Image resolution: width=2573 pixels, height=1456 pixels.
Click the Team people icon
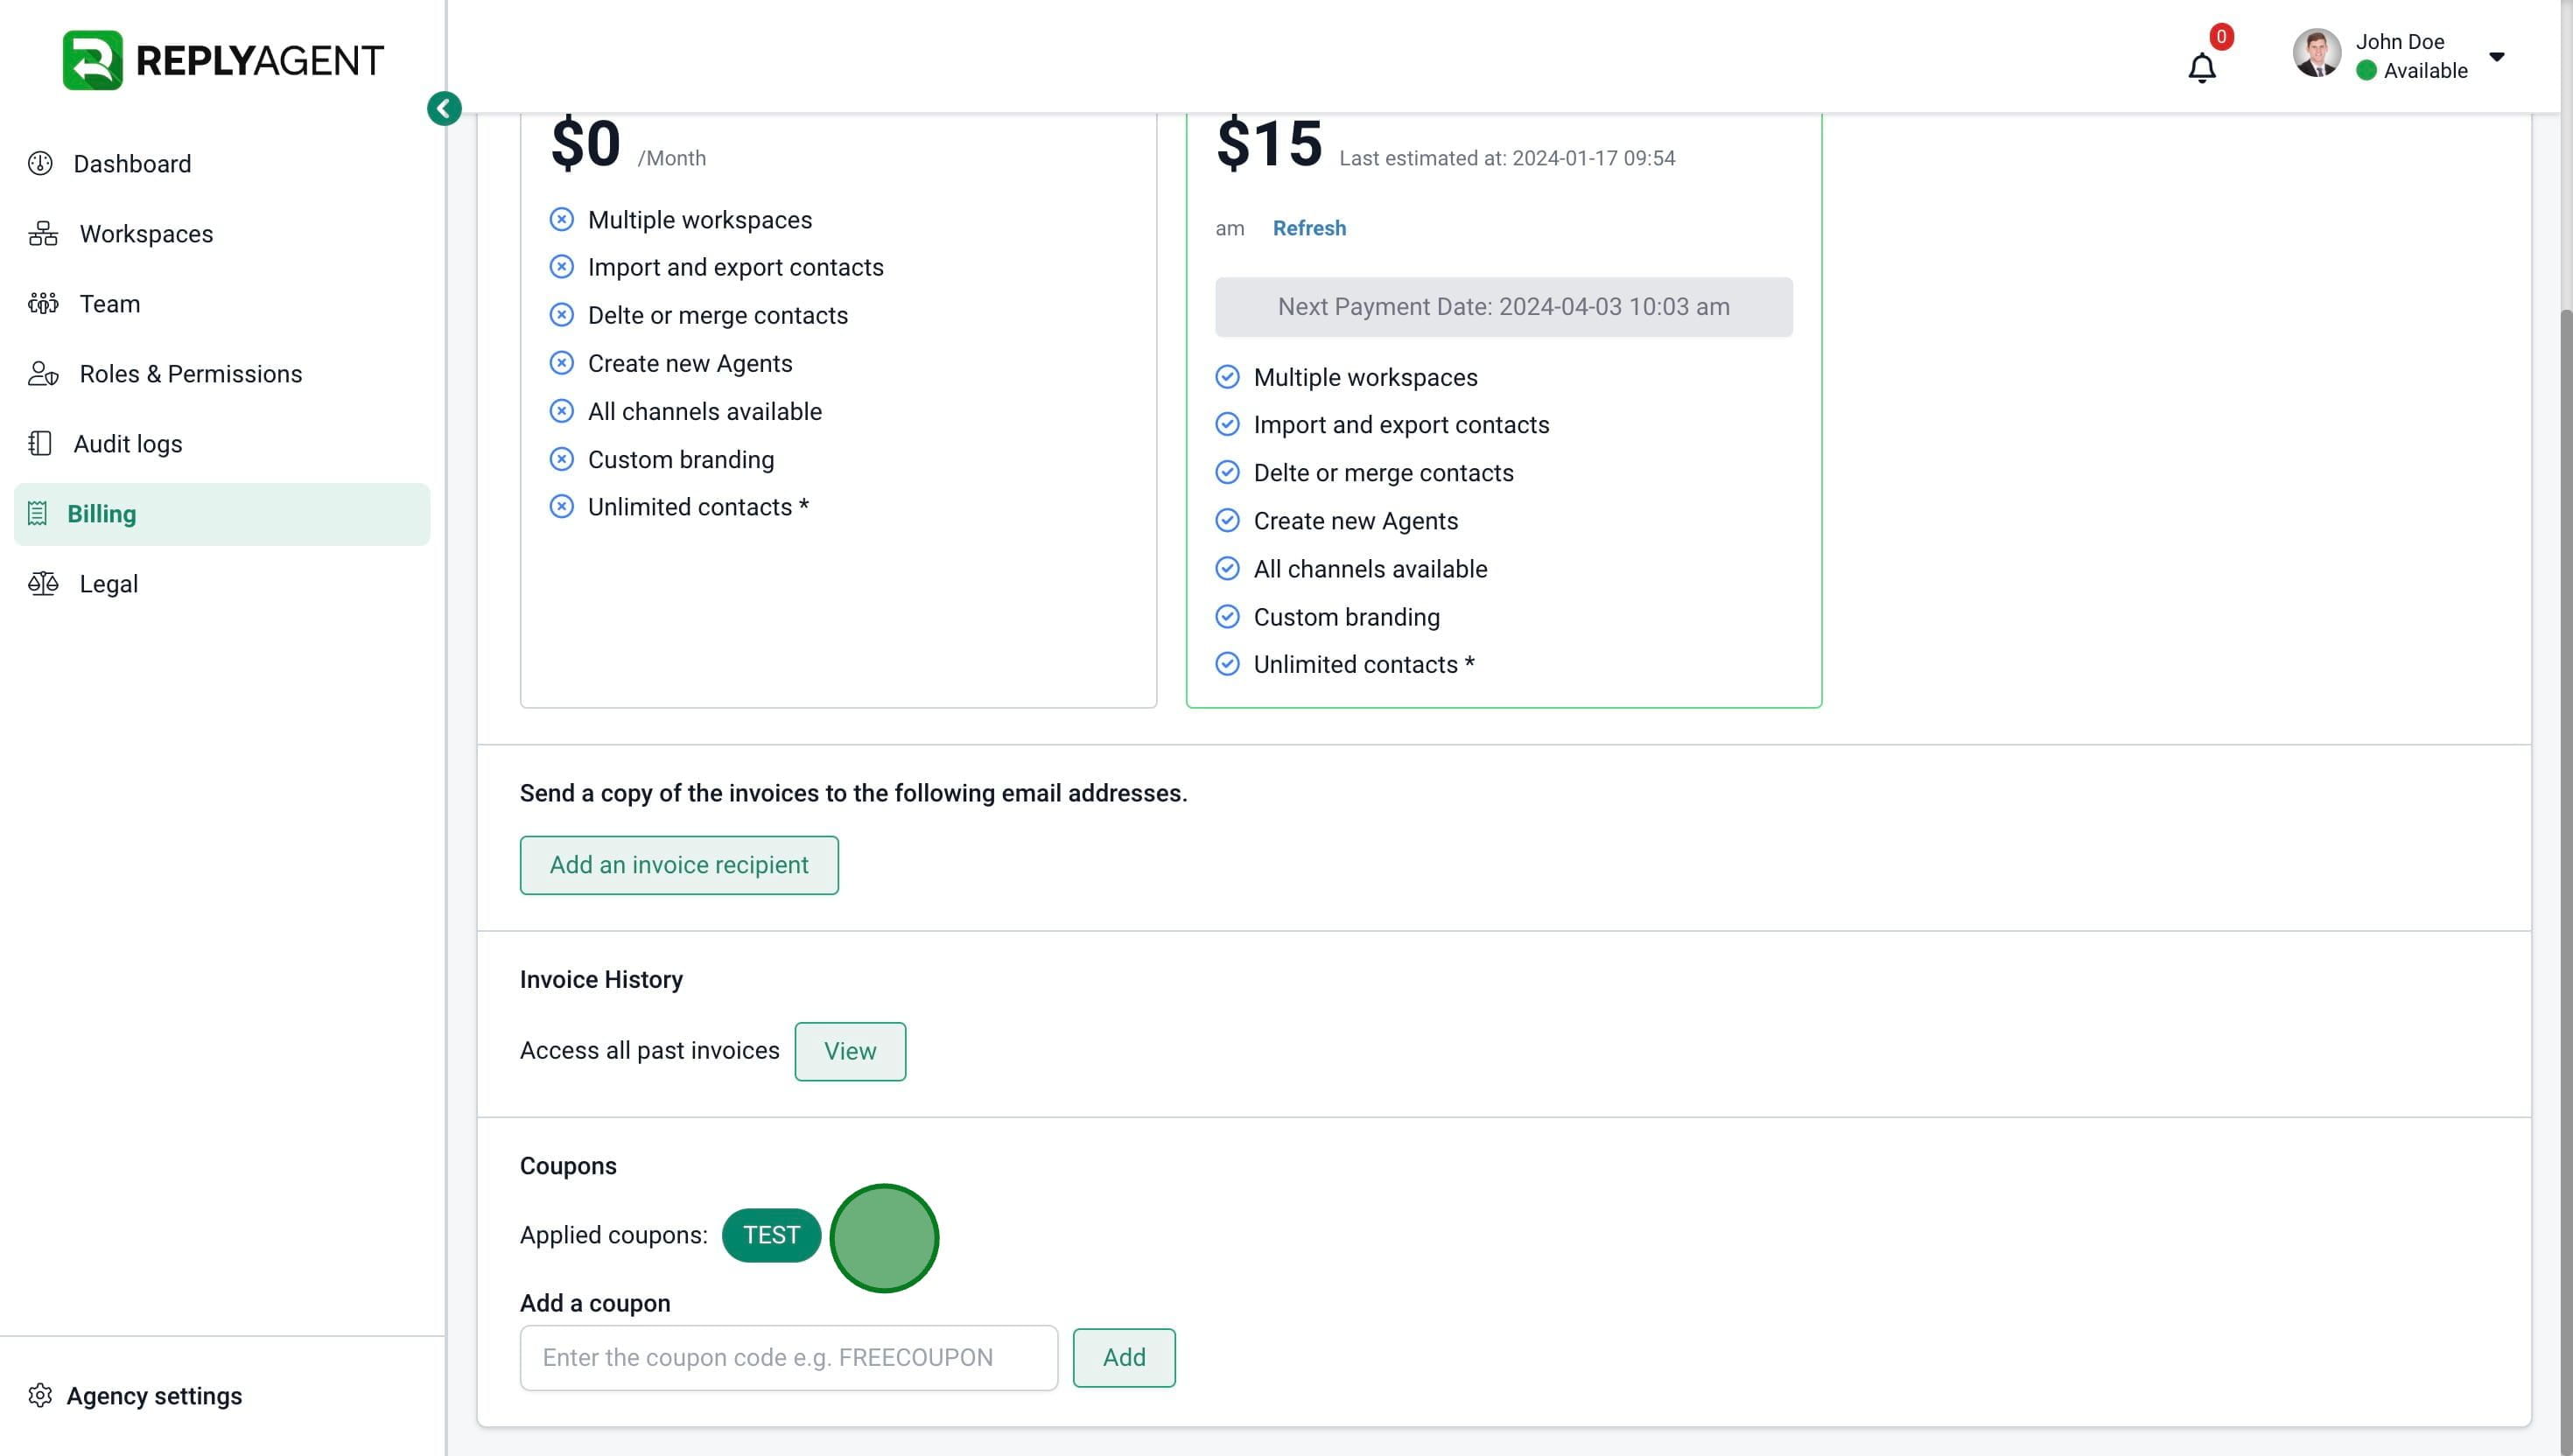[43, 304]
